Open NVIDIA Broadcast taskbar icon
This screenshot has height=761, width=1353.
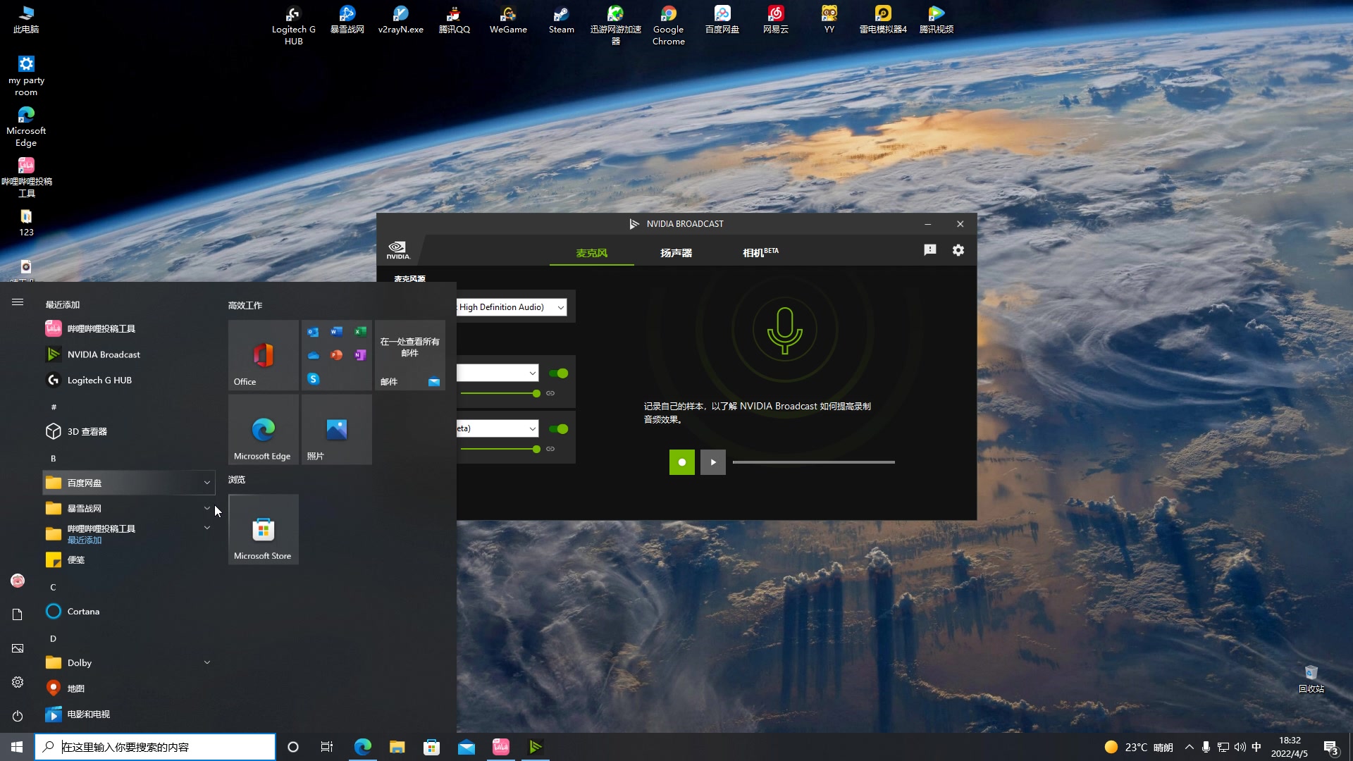pyautogui.click(x=536, y=747)
